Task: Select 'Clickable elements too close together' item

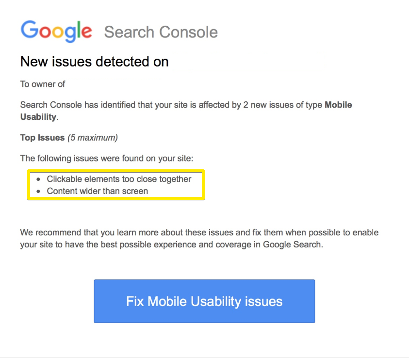Action: pos(119,179)
